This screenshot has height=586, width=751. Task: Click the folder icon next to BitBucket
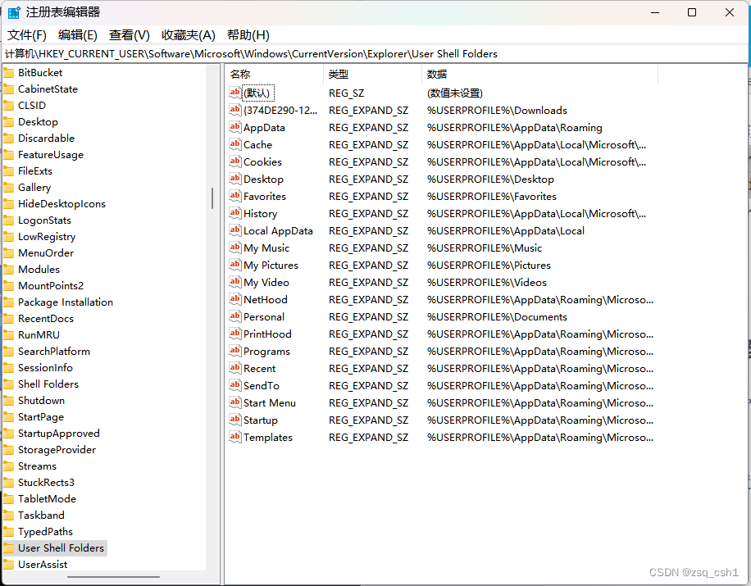point(9,73)
